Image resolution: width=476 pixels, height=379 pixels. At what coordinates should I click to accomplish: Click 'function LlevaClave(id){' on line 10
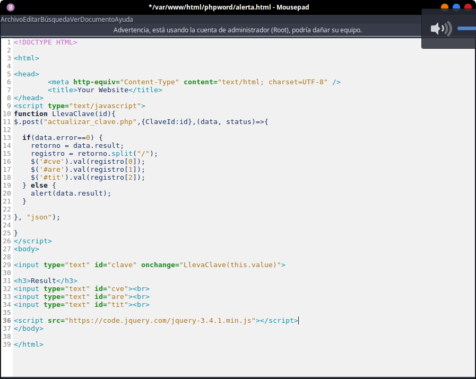click(x=65, y=113)
